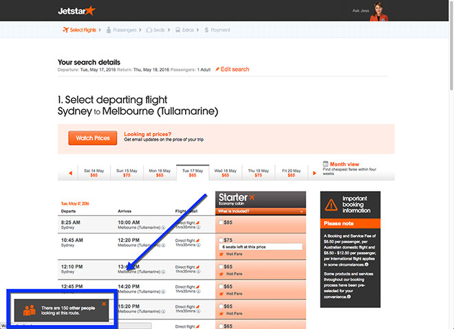The height and width of the screenshot is (329, 454).
Task: Choose the Fri 20 May date tab
Action: pyautogui.click(x=291, y=173)
